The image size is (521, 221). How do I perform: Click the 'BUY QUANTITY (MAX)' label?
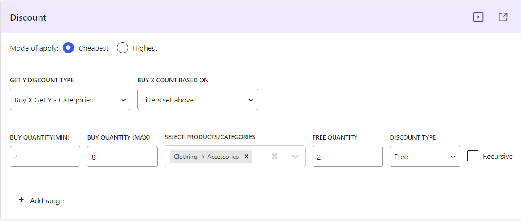click(119, 137)
